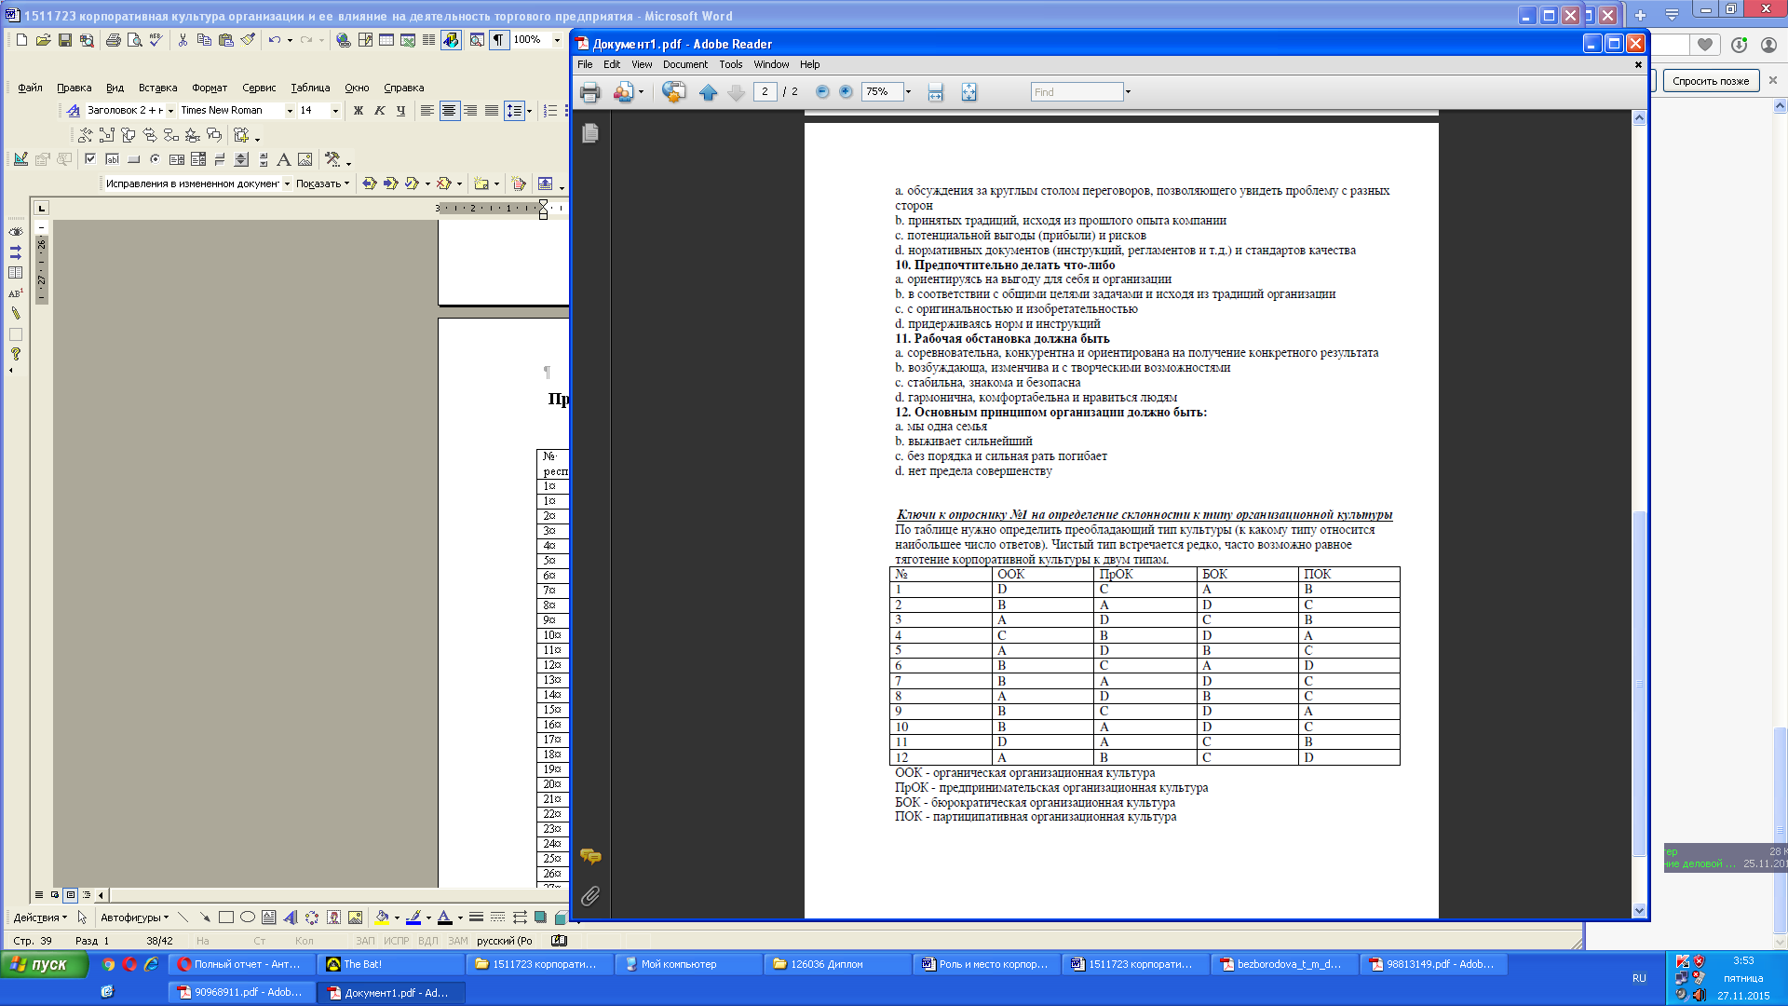Open the 'Действия' drawing actions button
Screen dimensions: 1788x1006
click(x=40, y=918)
